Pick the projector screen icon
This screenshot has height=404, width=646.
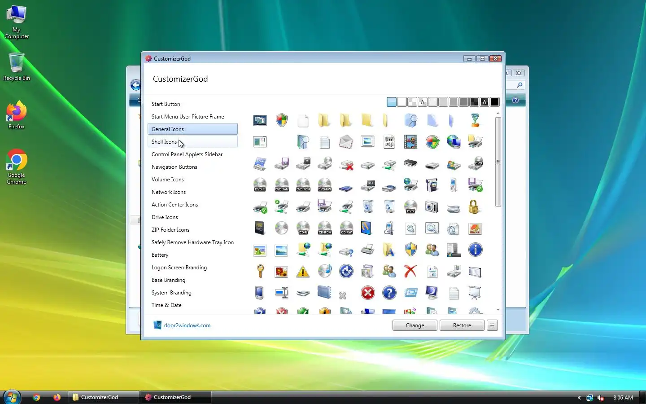(x=475, y=293)
